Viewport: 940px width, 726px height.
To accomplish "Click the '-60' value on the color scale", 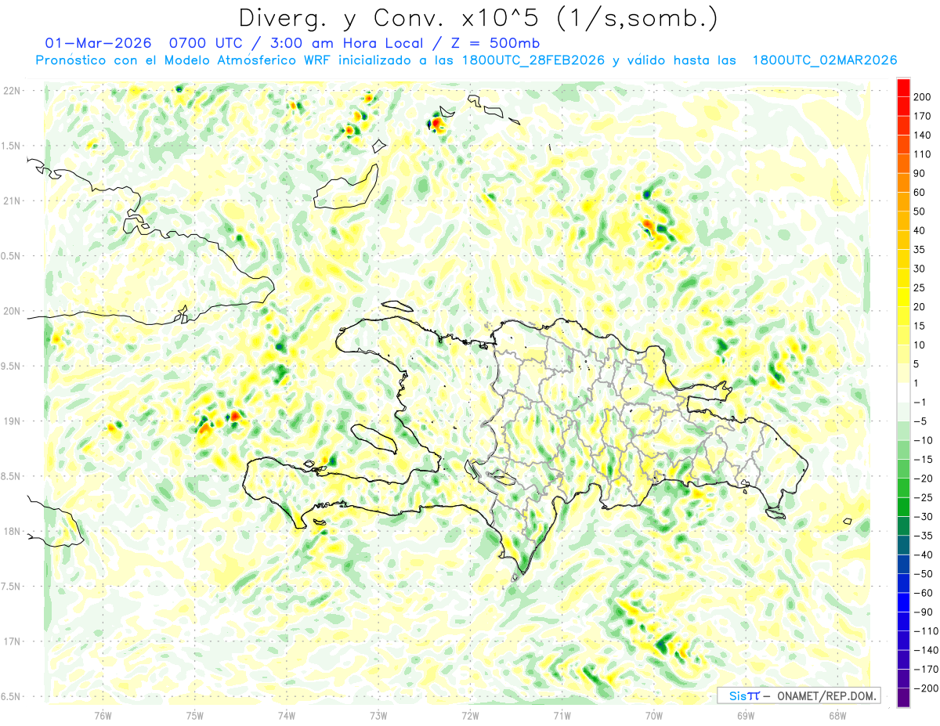I will point(923,593).
